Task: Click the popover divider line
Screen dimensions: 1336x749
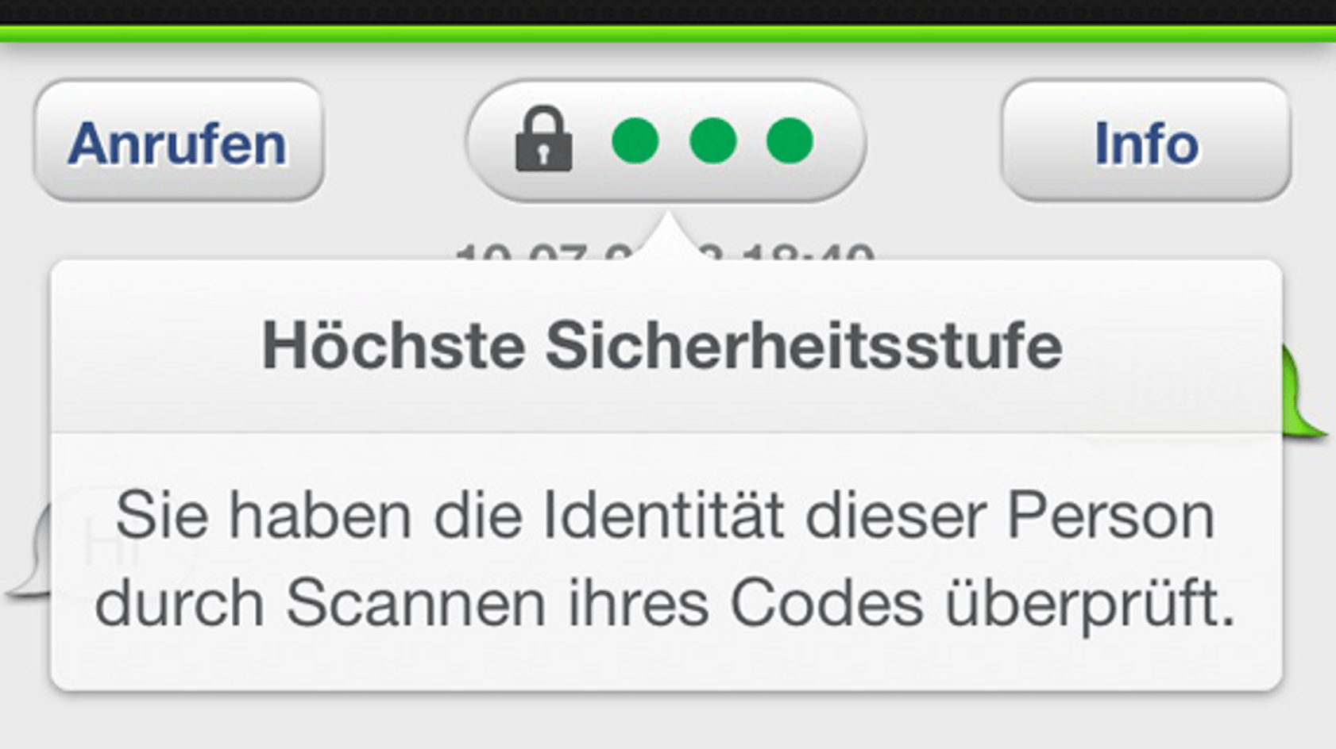Action: point(666,432)
